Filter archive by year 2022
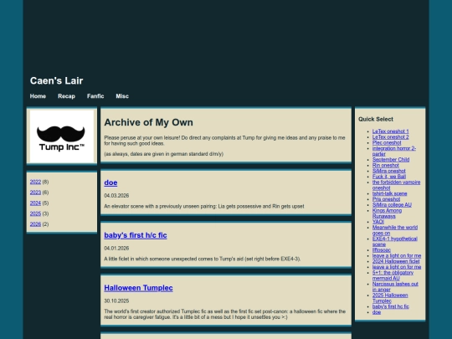 pos(35,182)
